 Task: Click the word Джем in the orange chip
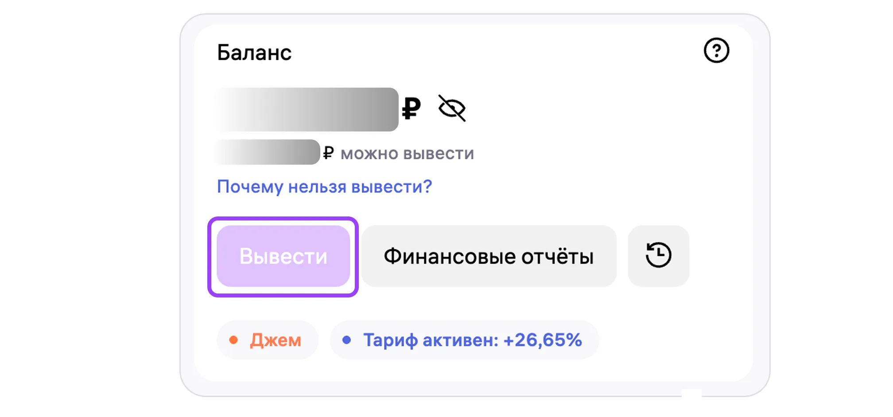(x=276, y=340)
